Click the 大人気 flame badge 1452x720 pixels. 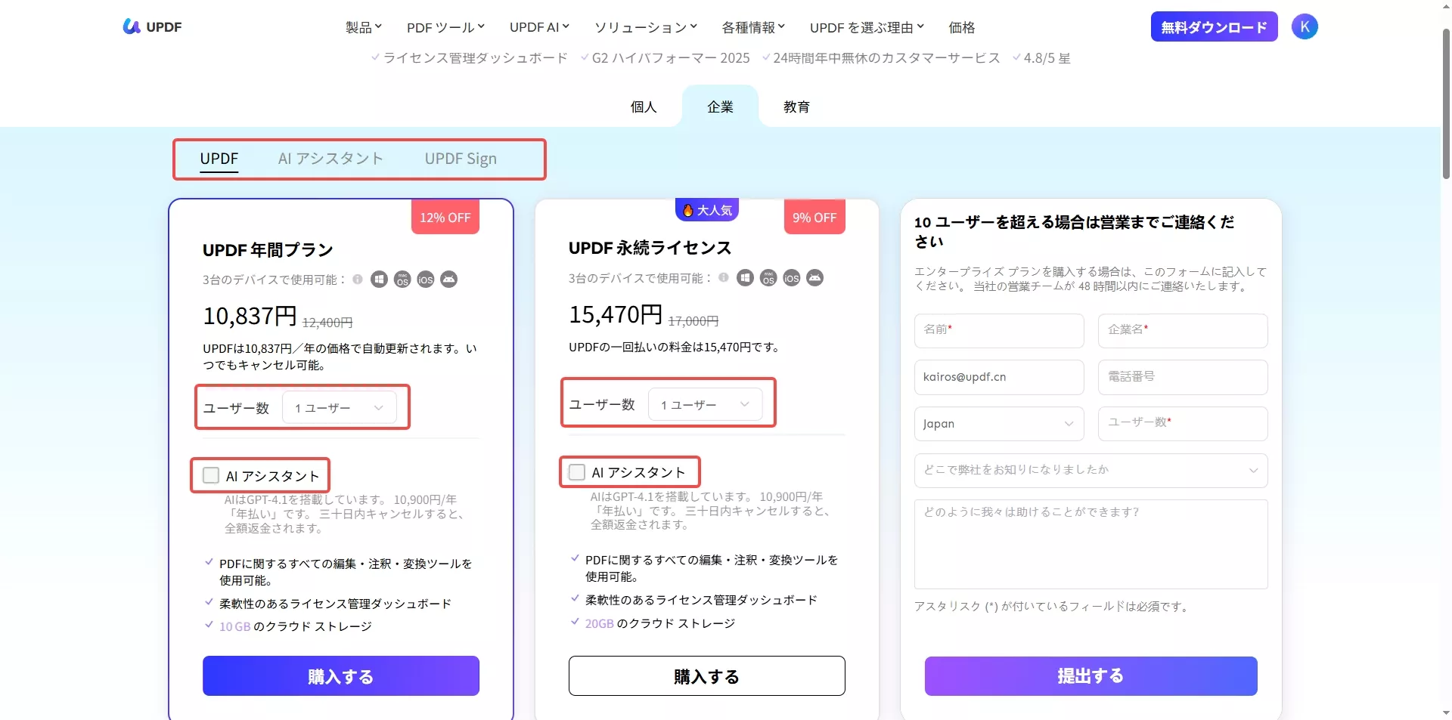(707, 210)
